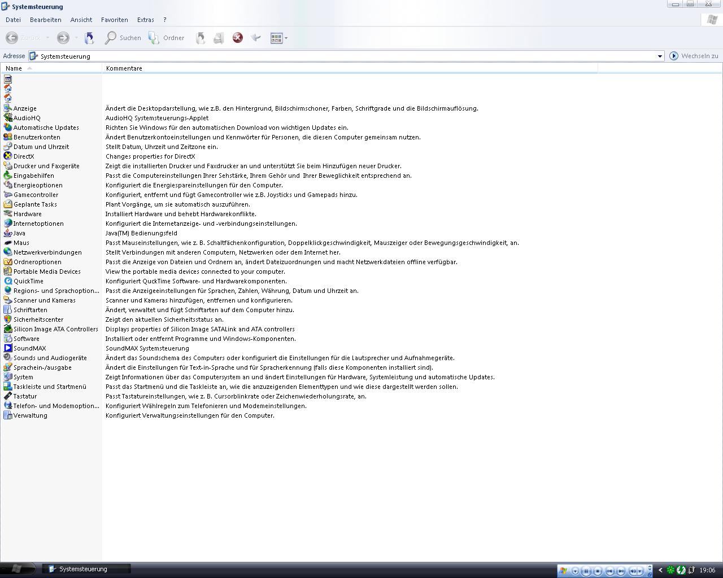Open the Netzwerkverbindungen icon
This screenshot has height=578, width=723.
click(8, 252)
